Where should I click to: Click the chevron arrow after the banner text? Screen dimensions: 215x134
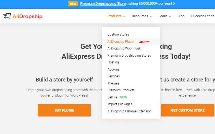[x=174, y=4]
